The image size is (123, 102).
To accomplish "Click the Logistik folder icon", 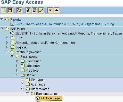I will (12, 47).
